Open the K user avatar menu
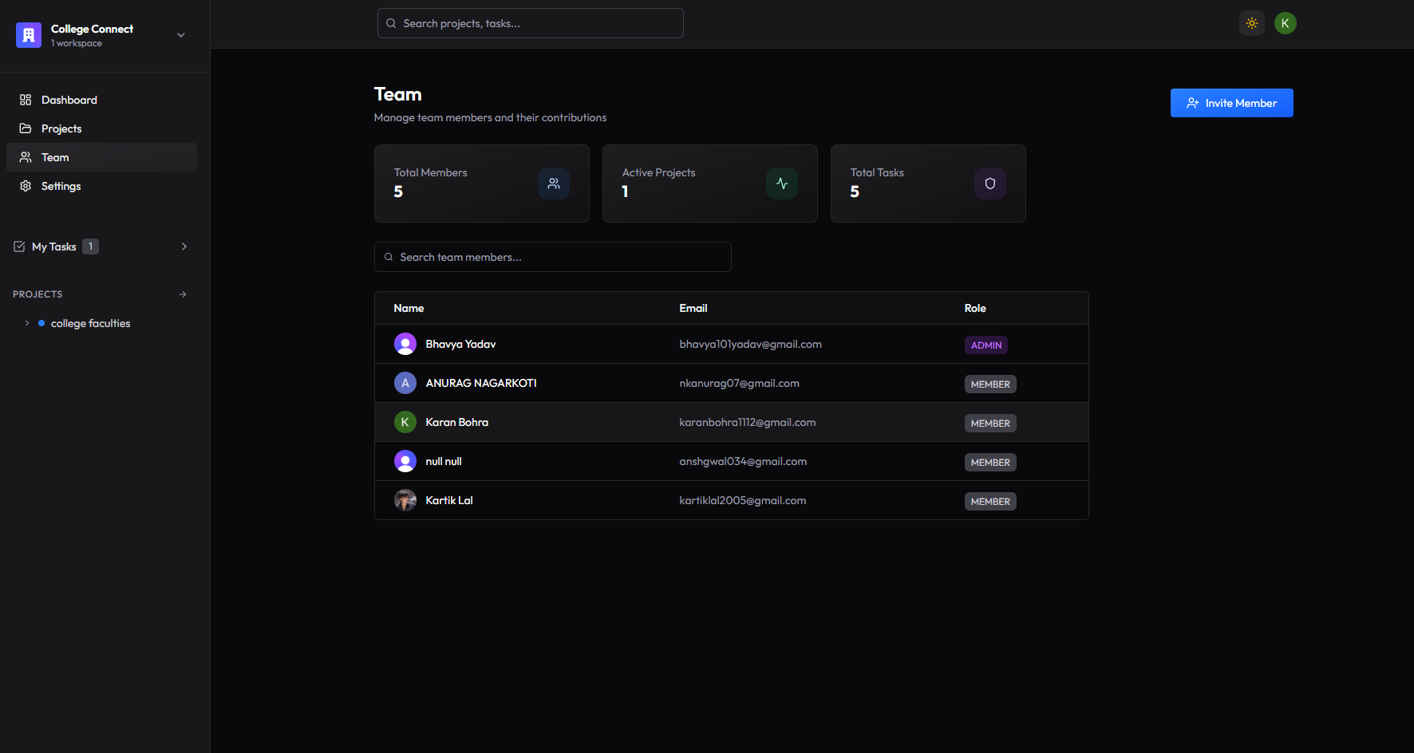The image size is (1414, 753). tap(1285, 23)
